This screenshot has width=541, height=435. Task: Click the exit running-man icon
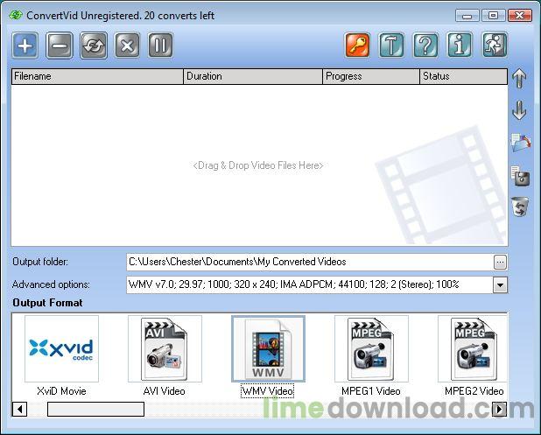(494, 46)
